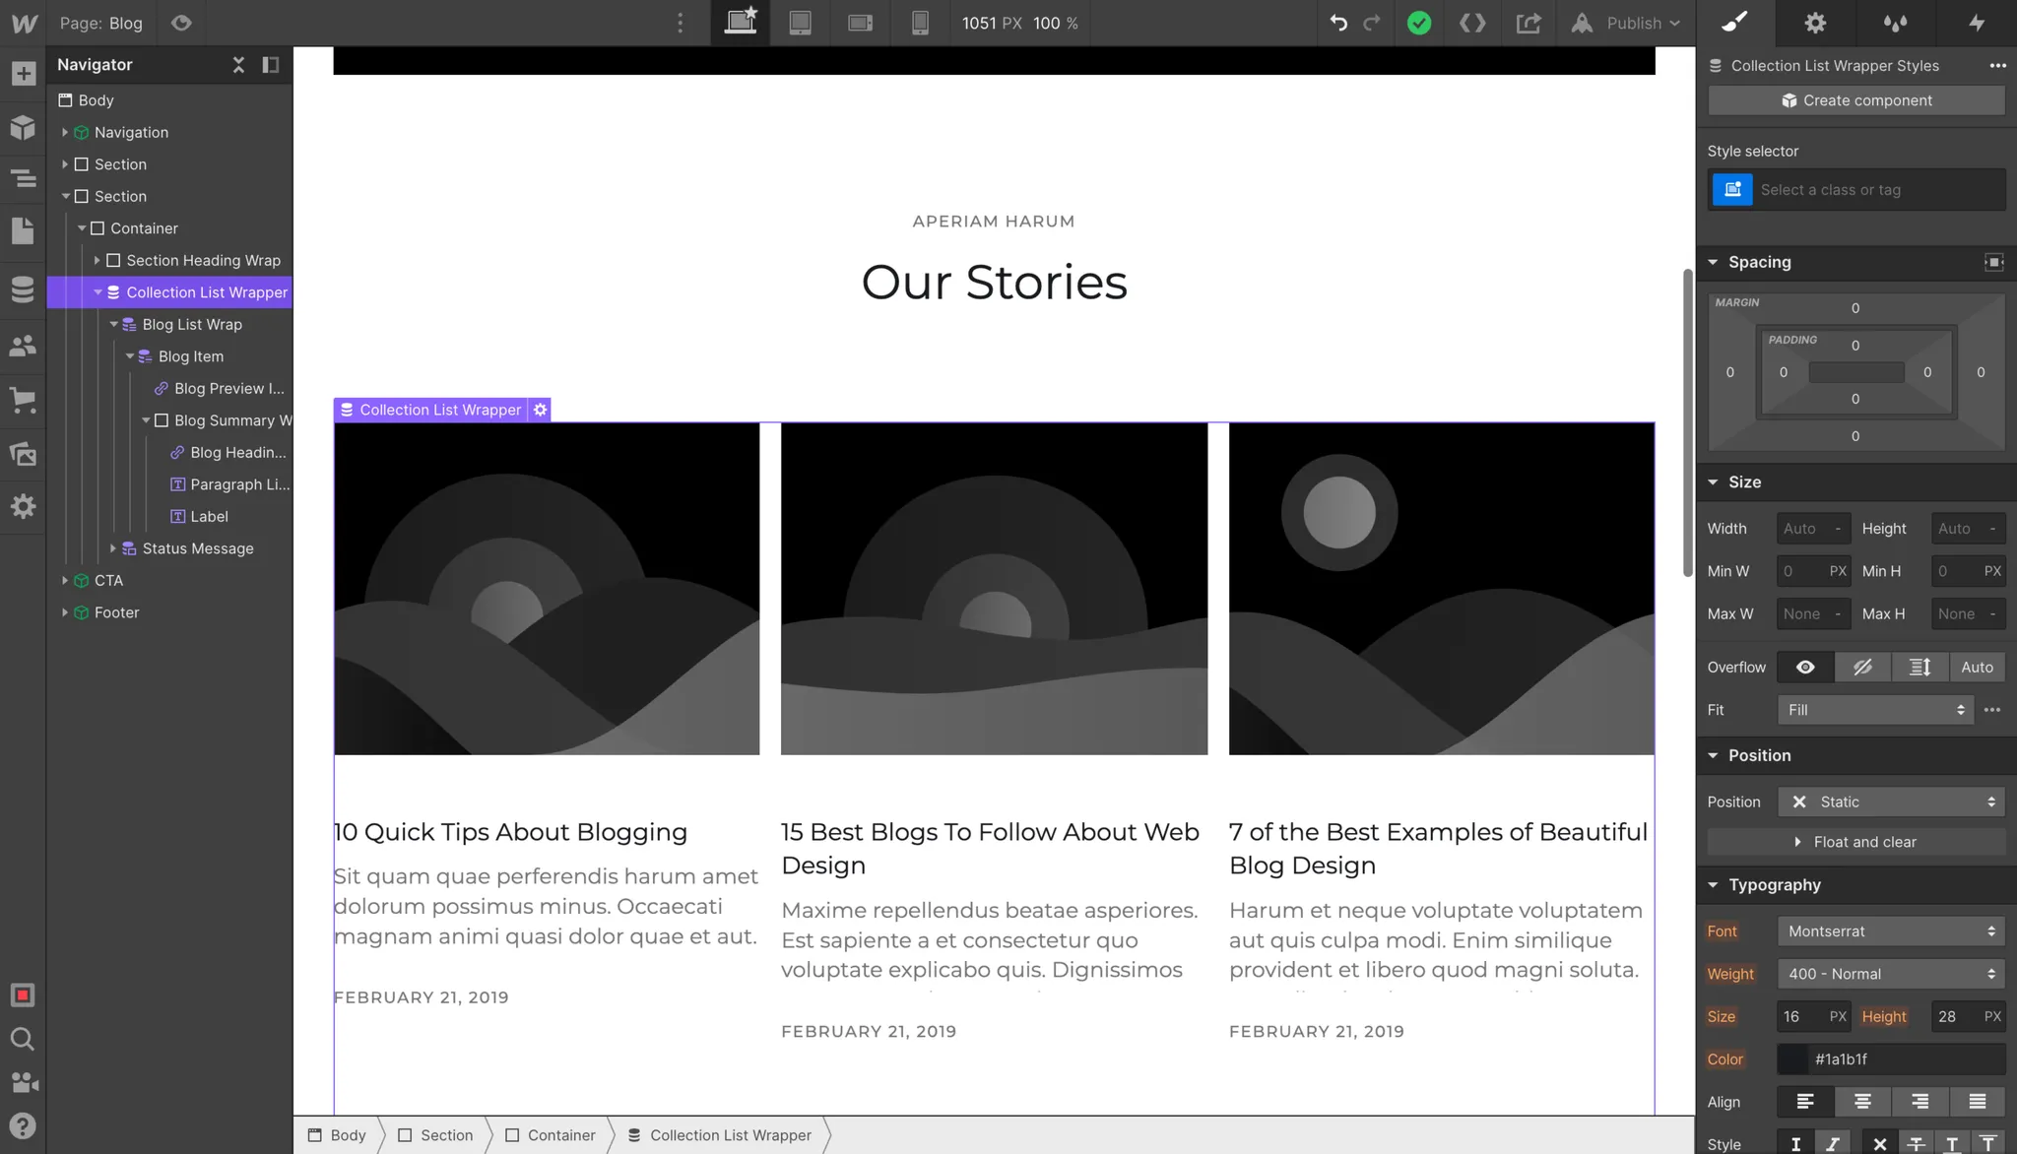Open the Position dropdown set to Static
Image resolution: width=2017 pixels, height=1154 pixels.
1890,801
